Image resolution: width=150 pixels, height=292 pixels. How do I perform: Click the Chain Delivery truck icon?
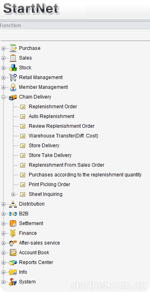coord(13,97)
